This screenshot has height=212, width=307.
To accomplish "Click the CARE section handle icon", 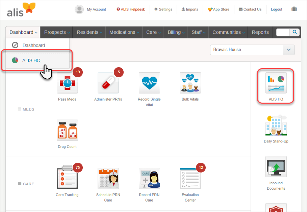I will (20, 184).
